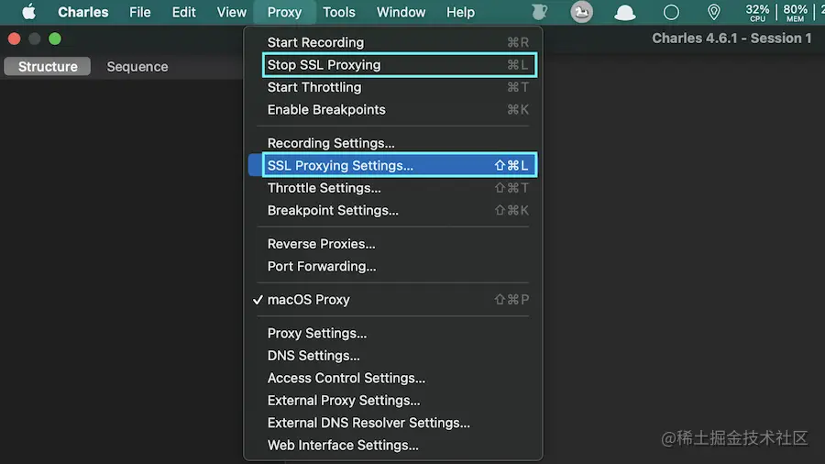Viewport: 825px width, 464px height.
Task: Click the Charles pitcher menu bar icon
Action: click(539, 12)
